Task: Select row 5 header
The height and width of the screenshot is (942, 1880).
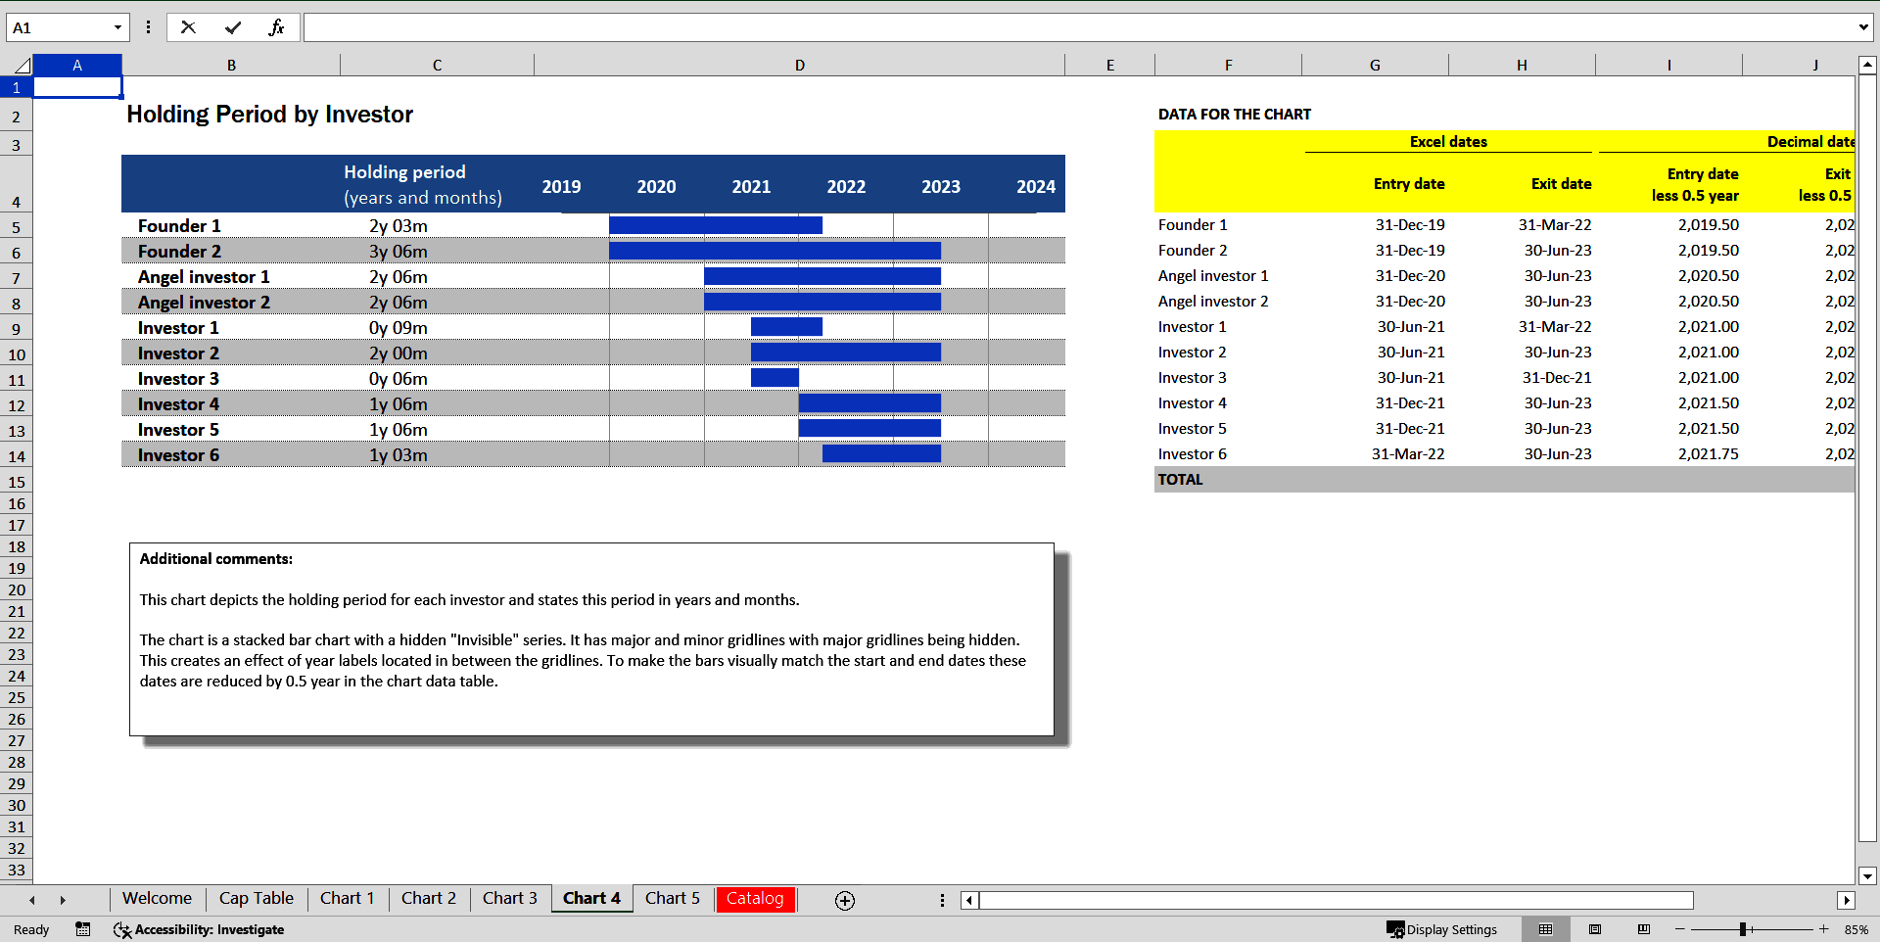Action: [17, 227]
